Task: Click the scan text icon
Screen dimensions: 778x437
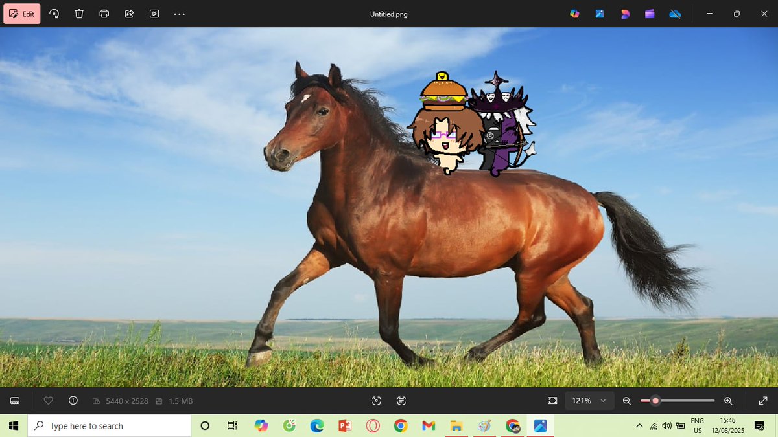Action: tap(401, 401)
